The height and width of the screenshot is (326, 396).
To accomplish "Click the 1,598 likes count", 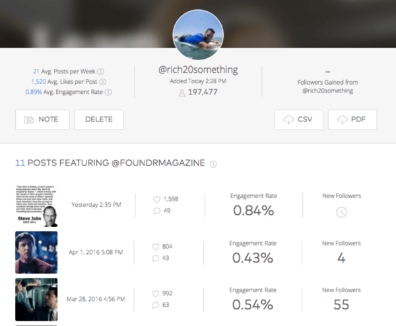I will (171, 199).
